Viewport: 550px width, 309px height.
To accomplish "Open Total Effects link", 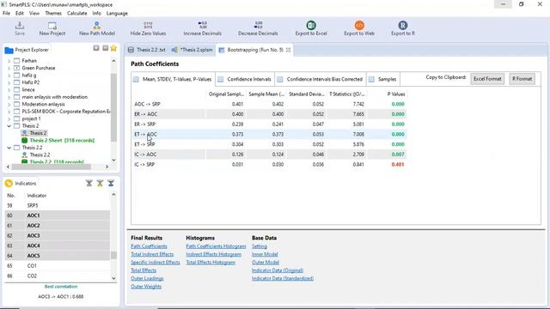I will click(144, 270).
